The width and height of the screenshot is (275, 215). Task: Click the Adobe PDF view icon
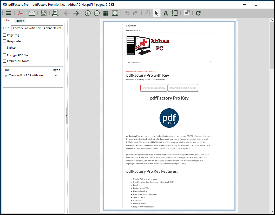coord(20,13)
